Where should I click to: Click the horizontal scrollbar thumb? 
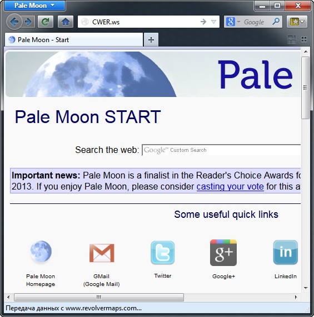(99, 297)
